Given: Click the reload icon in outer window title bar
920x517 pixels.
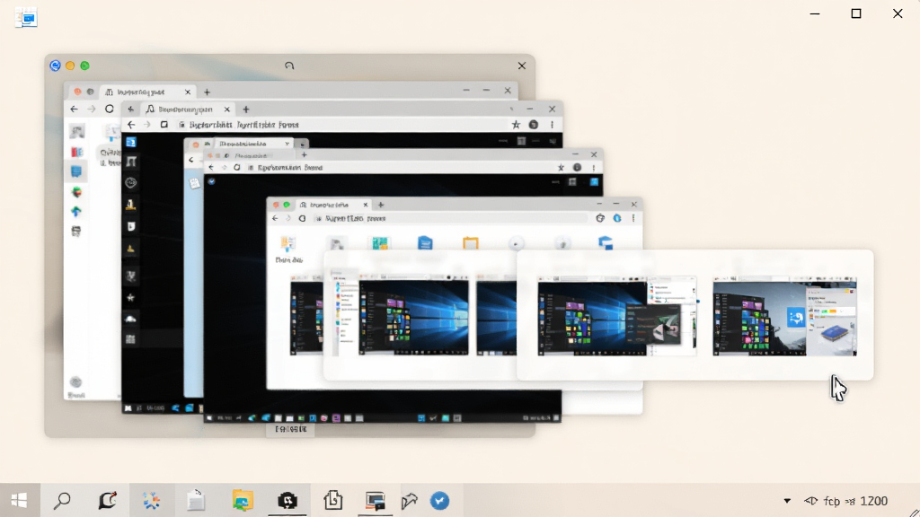Looking at the screenshot, I should [x=289, y=66].
